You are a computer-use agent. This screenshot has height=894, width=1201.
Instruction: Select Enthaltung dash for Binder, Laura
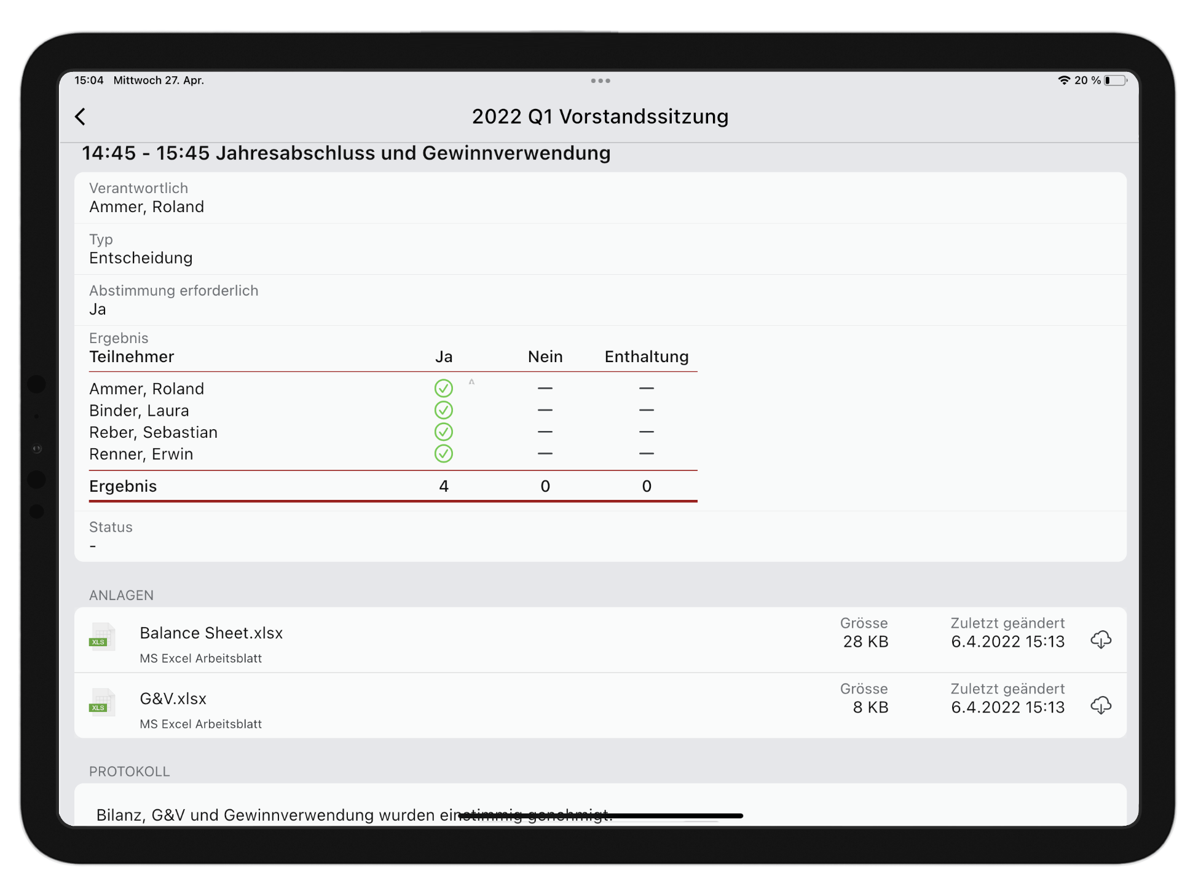(646, 410)
